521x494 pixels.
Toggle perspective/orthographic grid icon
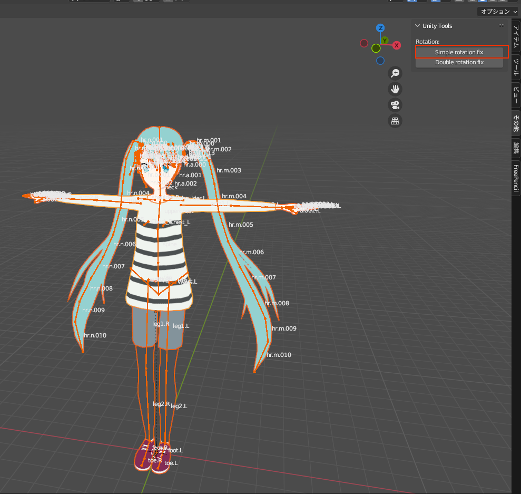tap(395, 121)
